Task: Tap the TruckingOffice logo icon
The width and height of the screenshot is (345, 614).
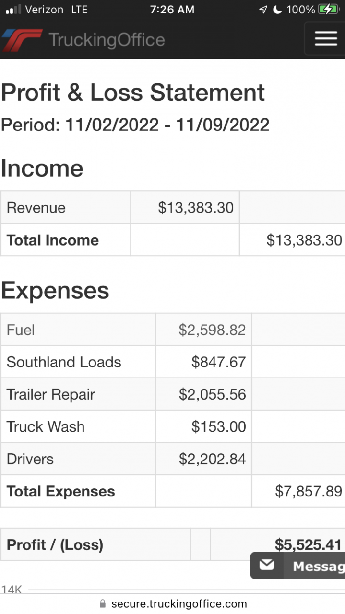Action: (x=21, y=40)
